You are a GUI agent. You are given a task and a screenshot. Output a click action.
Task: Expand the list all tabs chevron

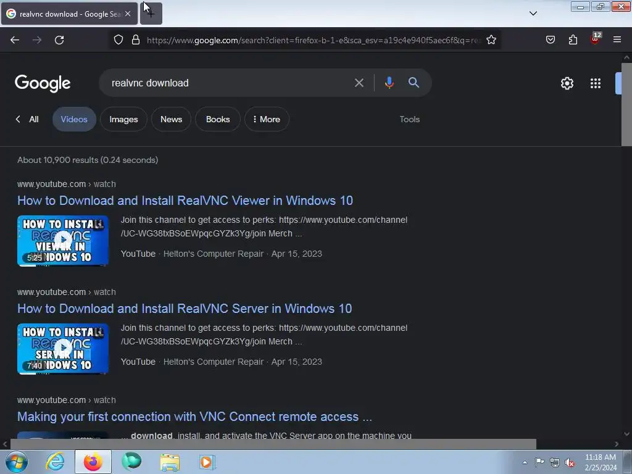(533, 14)
